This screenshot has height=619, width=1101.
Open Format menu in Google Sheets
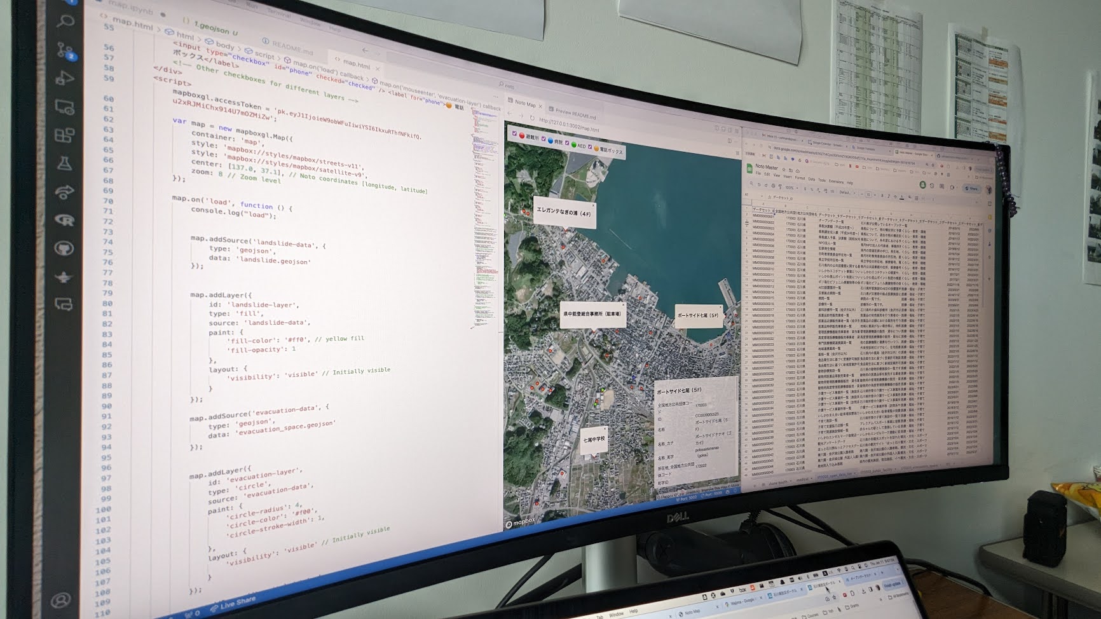[800, 178]
